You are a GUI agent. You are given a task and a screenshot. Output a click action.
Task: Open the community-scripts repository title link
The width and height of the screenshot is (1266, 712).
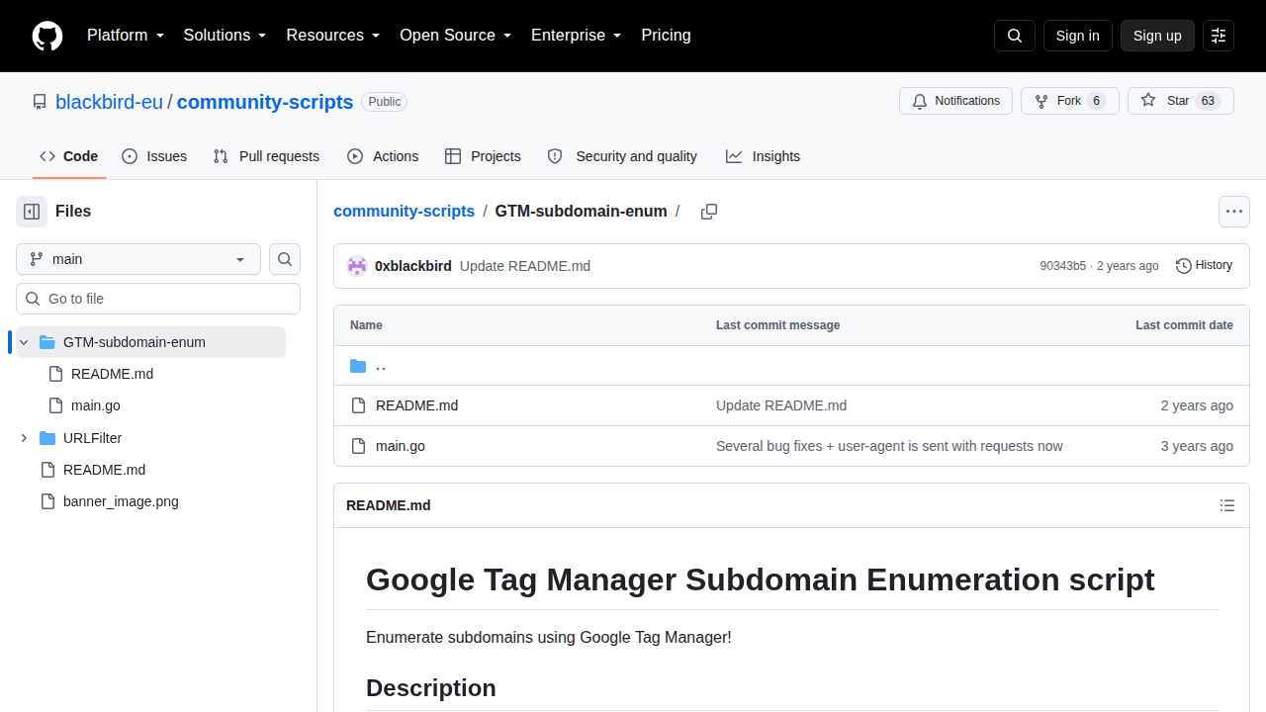point(265,102)
